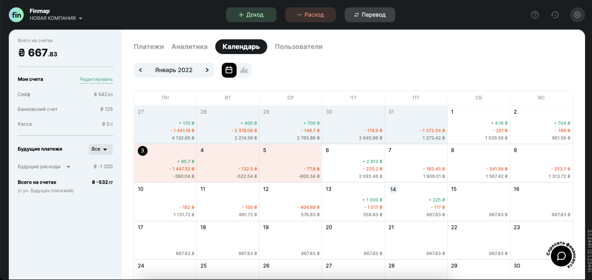Open calendar day 3 highlighted cell
Viewport: 592px width, 280px height.
click(165, 163)
